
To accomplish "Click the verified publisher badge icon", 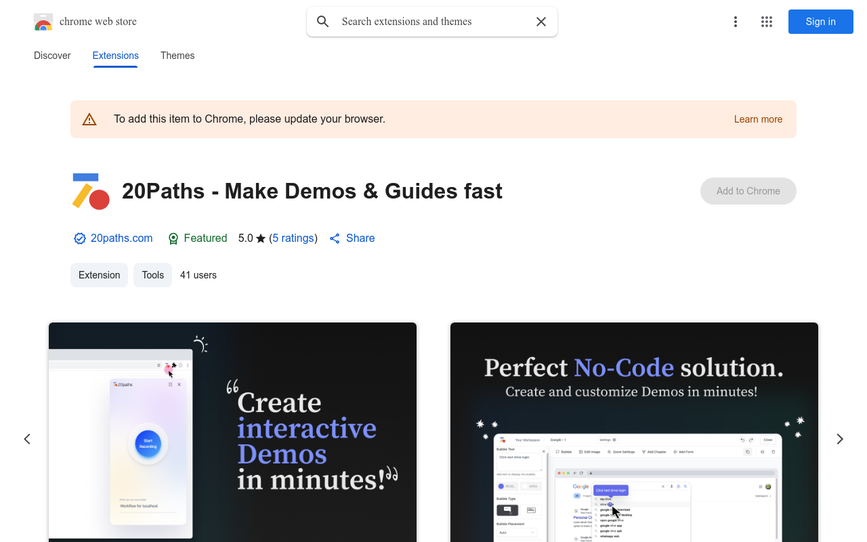I will coord(80,238).
